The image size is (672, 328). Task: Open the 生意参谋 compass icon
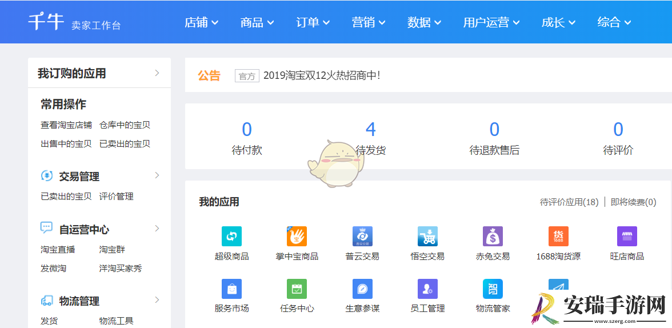(x=362, y=289)
